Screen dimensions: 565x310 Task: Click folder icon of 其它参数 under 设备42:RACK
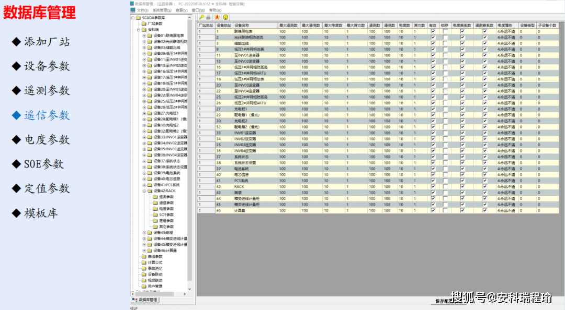click(x=156, y=226)
